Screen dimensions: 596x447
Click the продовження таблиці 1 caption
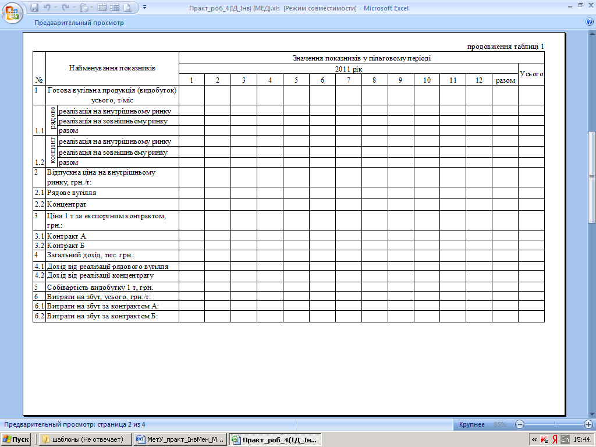coord(506,47)
